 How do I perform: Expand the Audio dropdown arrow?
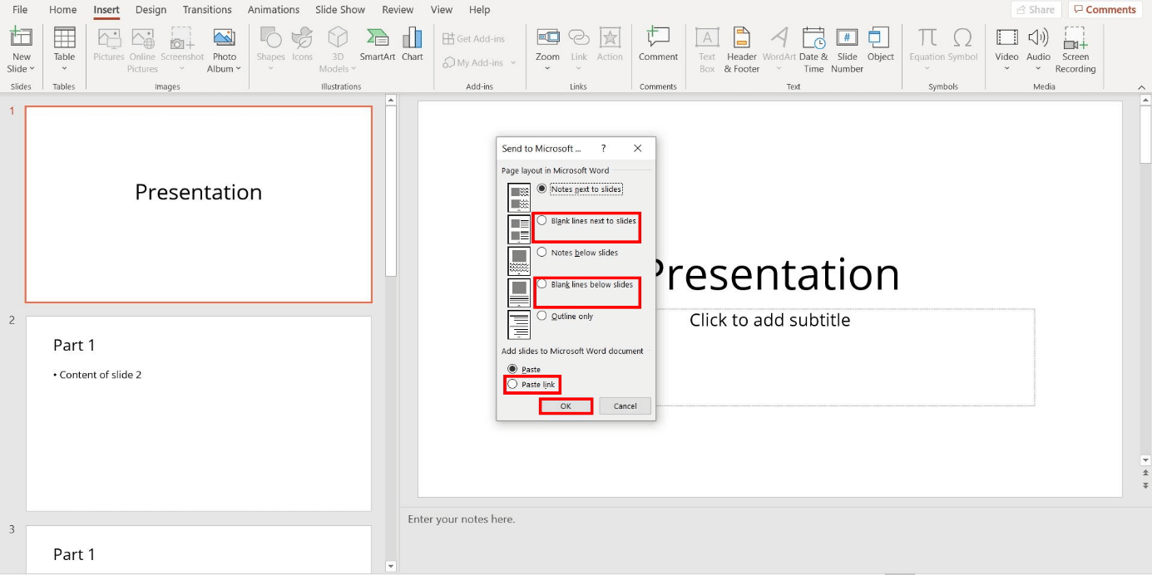pos(1038,69)
